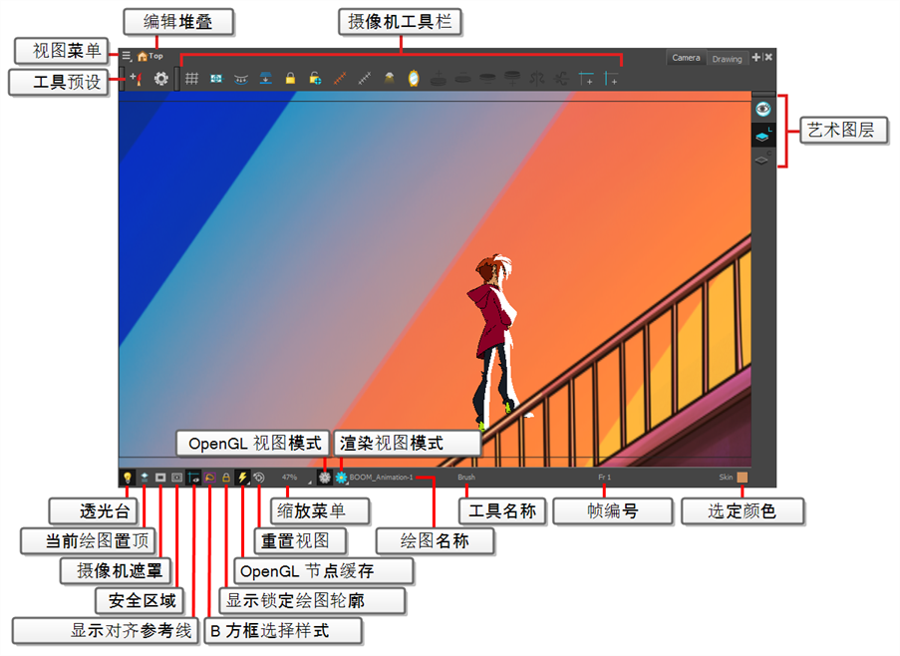Enable current drawing on top

tap(145, 476)
